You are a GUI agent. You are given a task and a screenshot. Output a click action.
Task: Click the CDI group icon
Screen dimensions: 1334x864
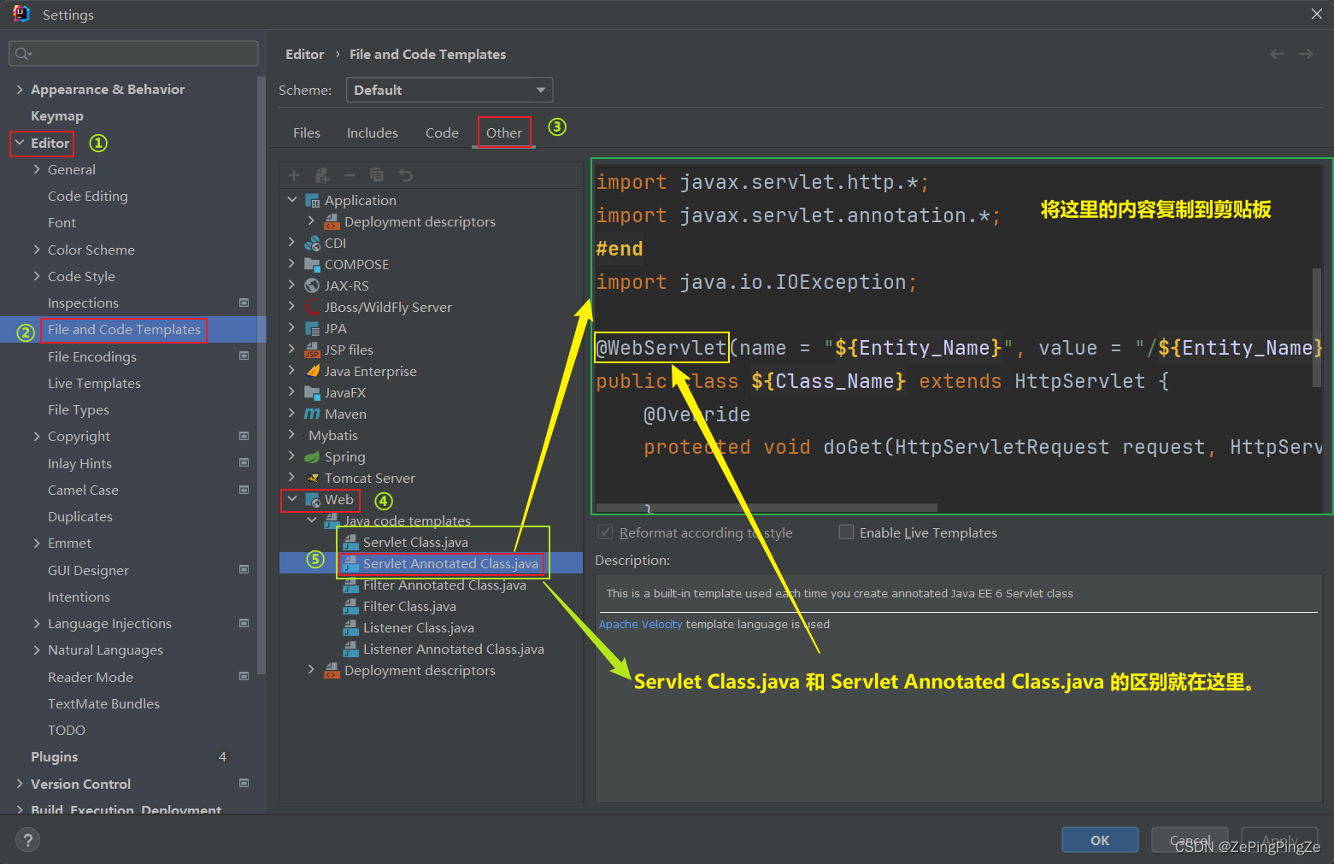[x=313, y=244]
